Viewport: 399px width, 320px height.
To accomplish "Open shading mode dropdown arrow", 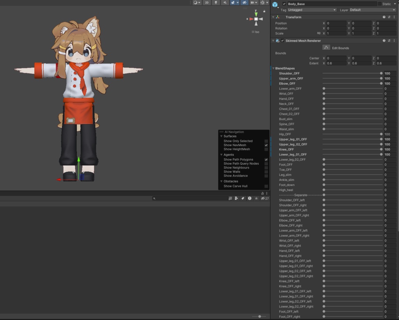I will (x=199, y=3).
